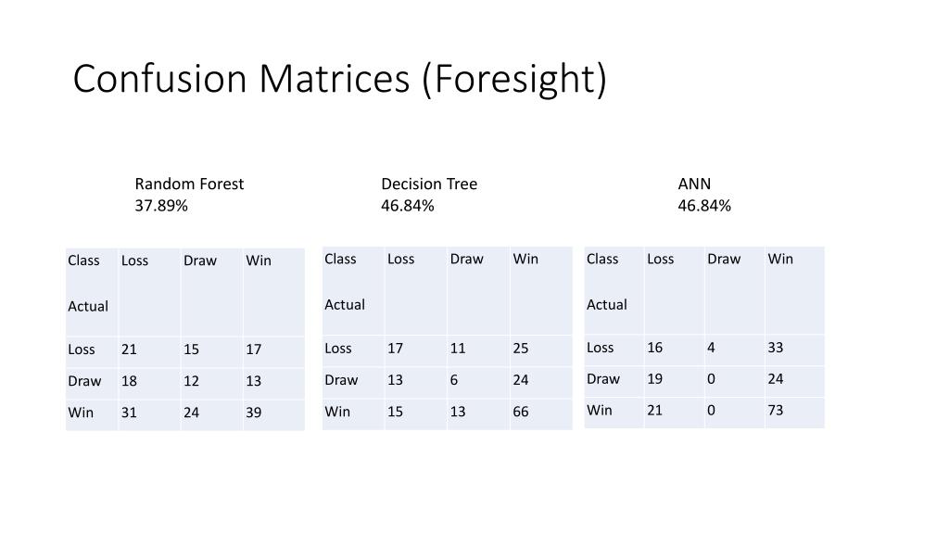Click the Confusion Matrices (Foresight) title
Screen dimensions: 949x534
[x=339, y=80]
